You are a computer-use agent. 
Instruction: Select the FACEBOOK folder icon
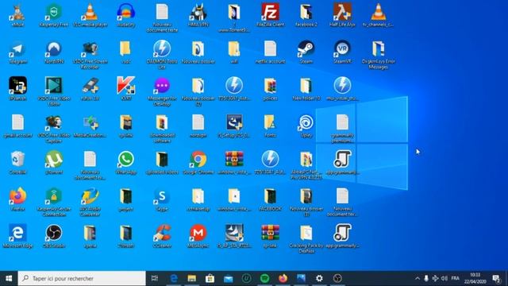(270, 199)
